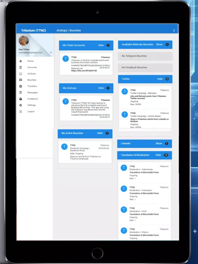Open the three-dot overflow menu in header

click(x=174, y=30)
